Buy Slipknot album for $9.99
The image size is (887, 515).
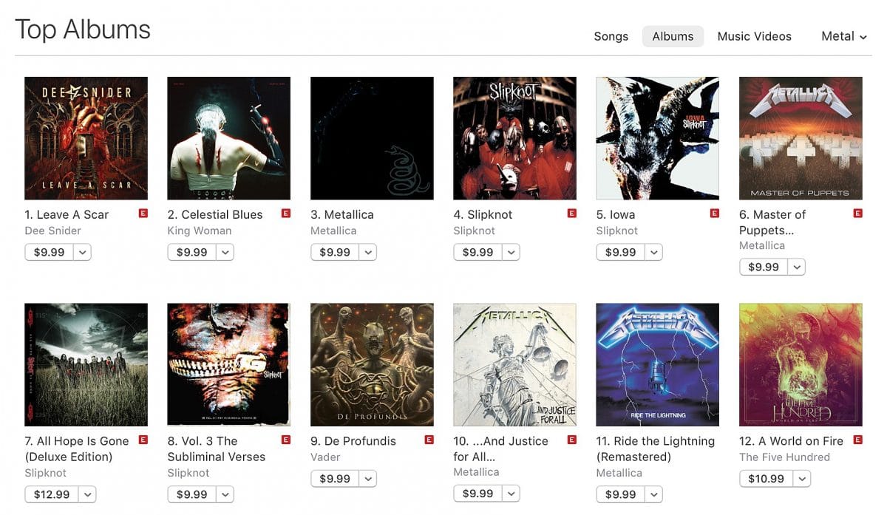pos(478,252)
